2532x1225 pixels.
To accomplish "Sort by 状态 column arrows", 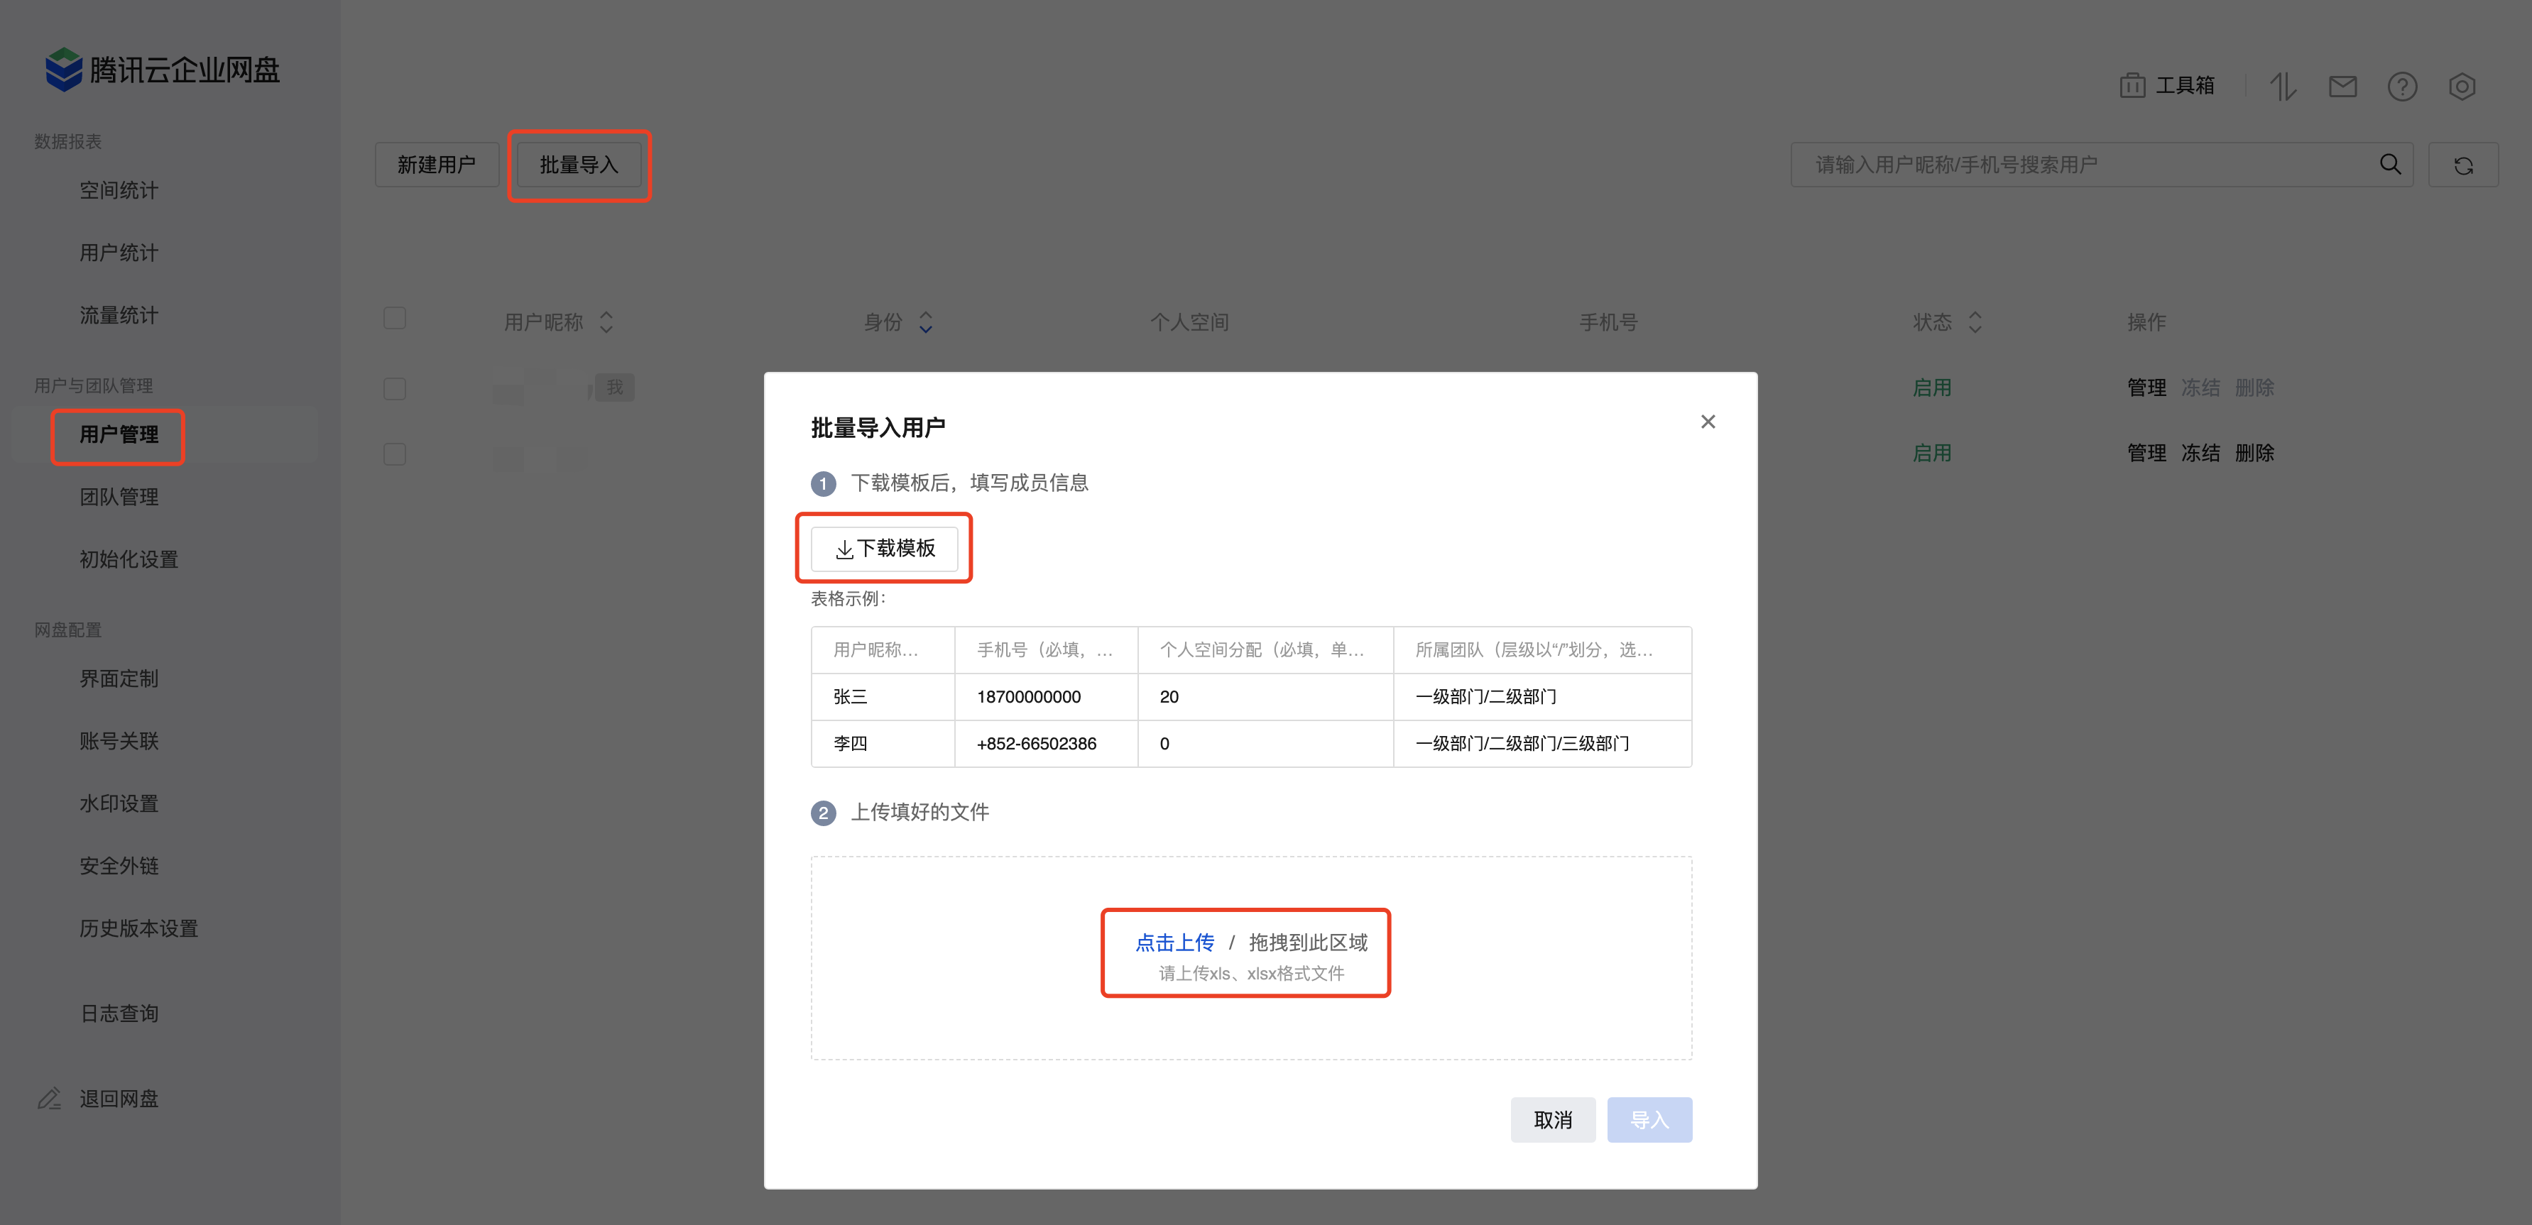I will click(x=1975, y=322).
